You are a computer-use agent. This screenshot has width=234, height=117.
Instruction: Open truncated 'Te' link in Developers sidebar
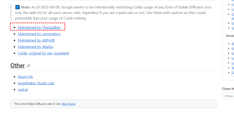233,68
